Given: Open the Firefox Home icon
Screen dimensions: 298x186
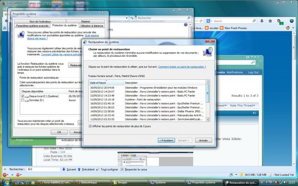Looking at the screenshot, I should point(270,21).
